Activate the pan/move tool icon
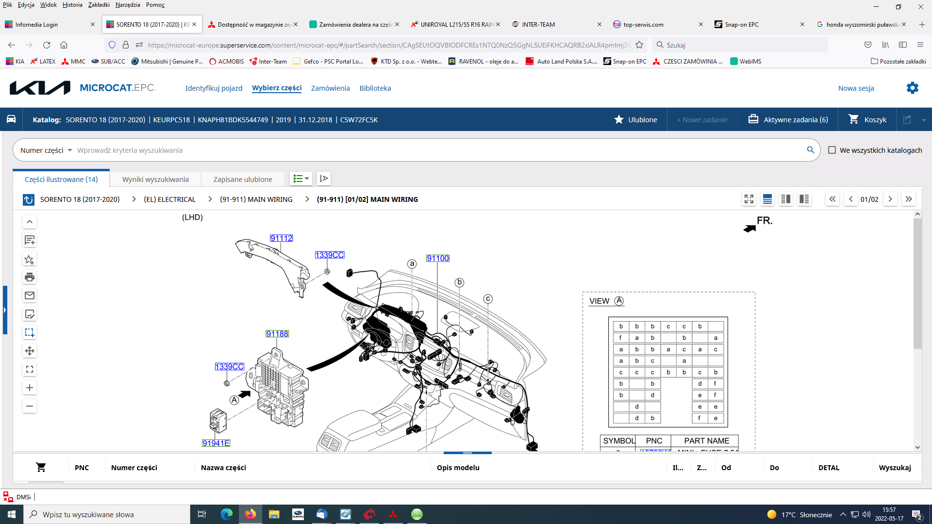The height and width of the screenshot is (524, 932). (30, 351)
